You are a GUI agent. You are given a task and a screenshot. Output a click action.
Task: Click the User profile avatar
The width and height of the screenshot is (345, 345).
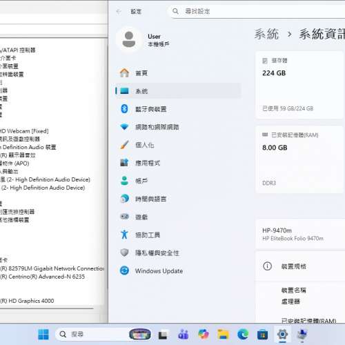(129, 39)
